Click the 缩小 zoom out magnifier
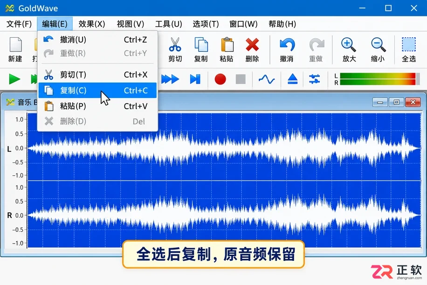 click(378, 49)
